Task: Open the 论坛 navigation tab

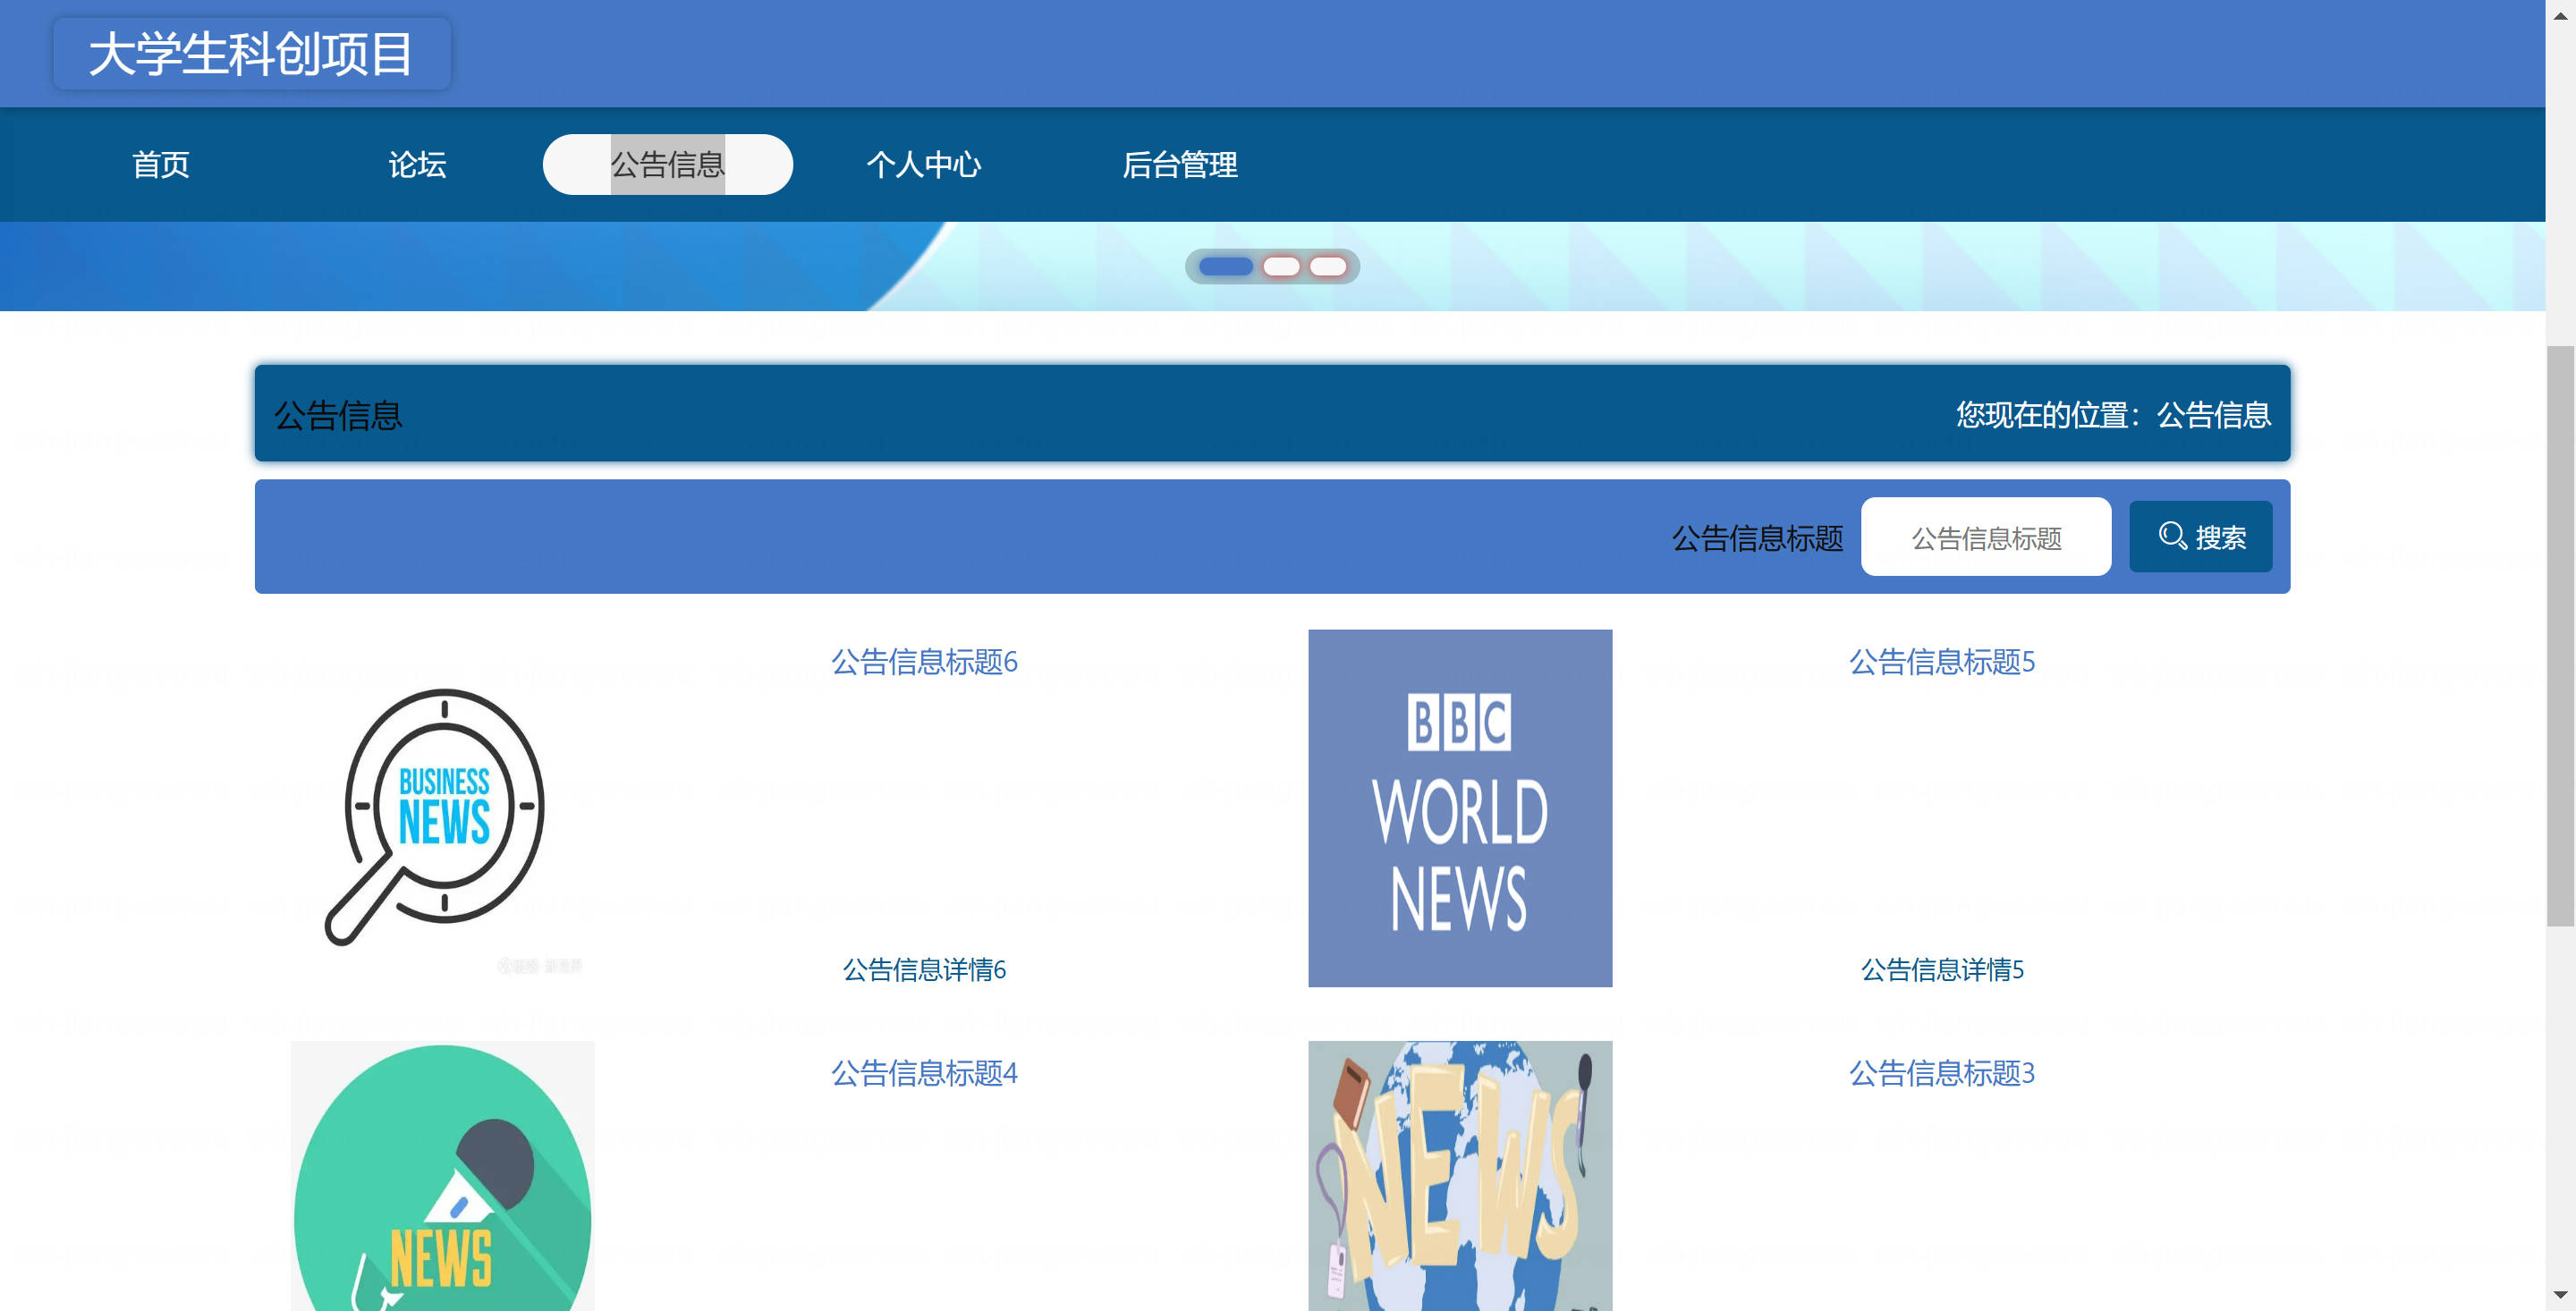Action: [x=417, y=165]
